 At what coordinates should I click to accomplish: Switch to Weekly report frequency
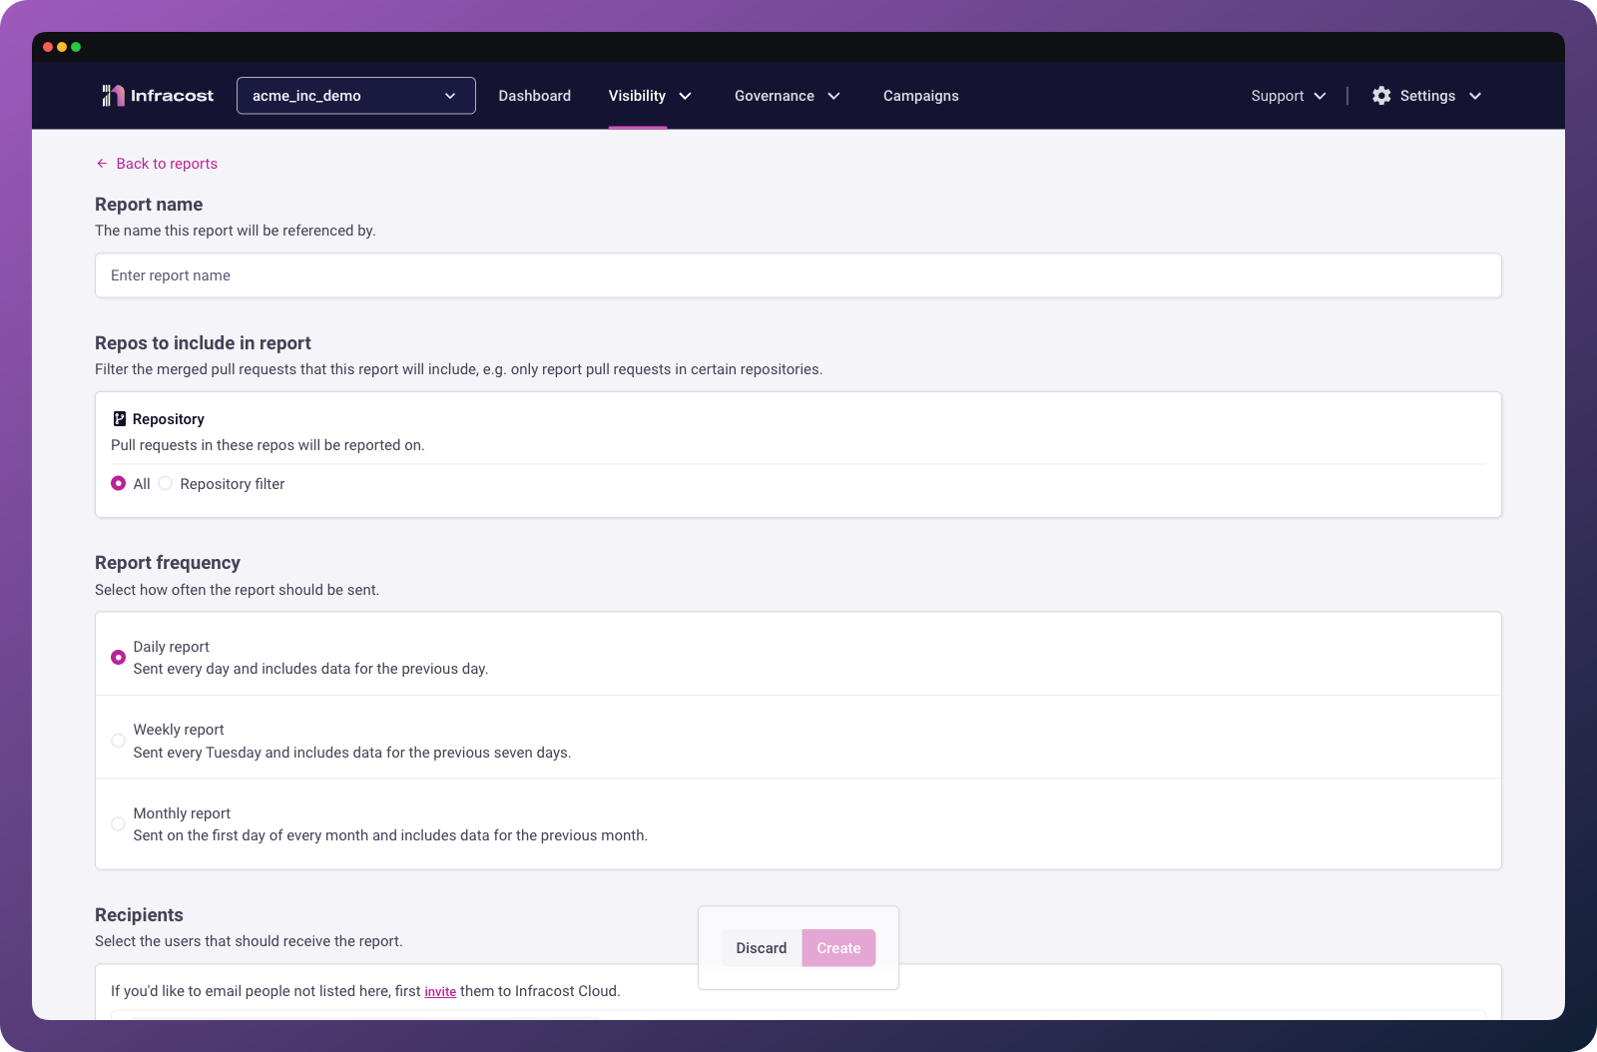click(x=118, y=741)
